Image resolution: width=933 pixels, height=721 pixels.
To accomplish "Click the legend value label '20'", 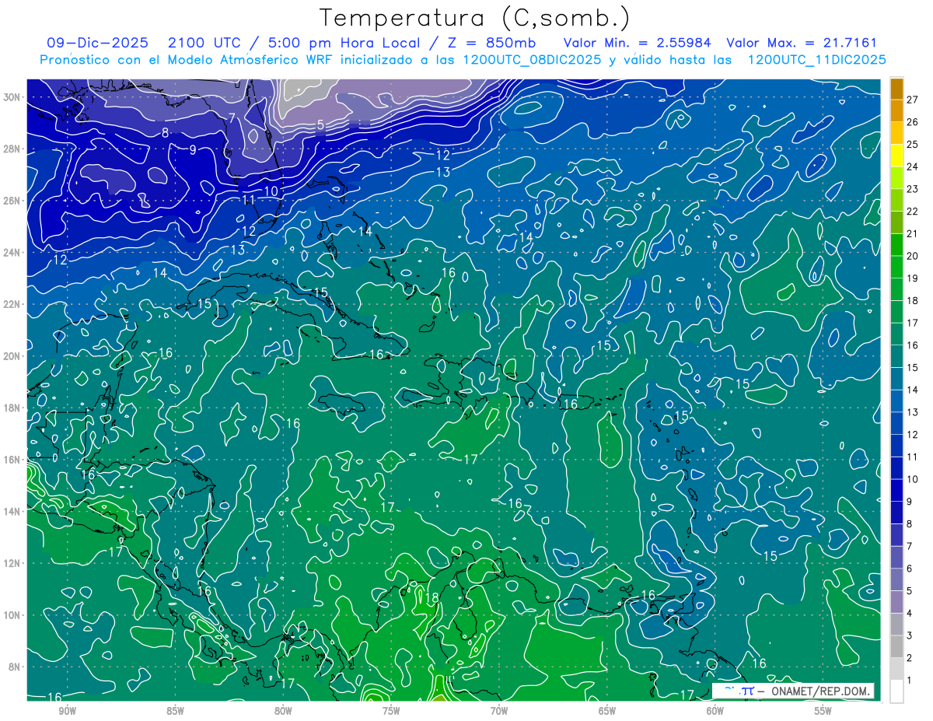I will click(x=913, y=256).
